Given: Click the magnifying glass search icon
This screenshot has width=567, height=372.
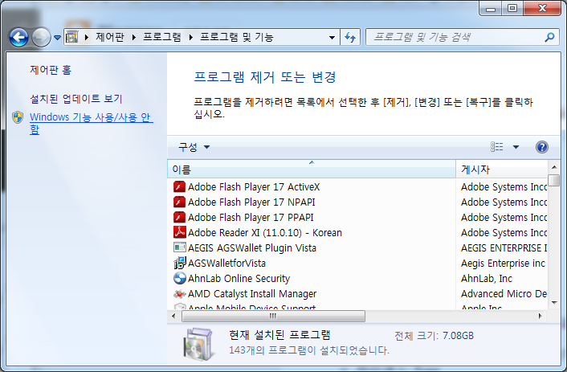Looking at the screenshot, I should 549,37.
